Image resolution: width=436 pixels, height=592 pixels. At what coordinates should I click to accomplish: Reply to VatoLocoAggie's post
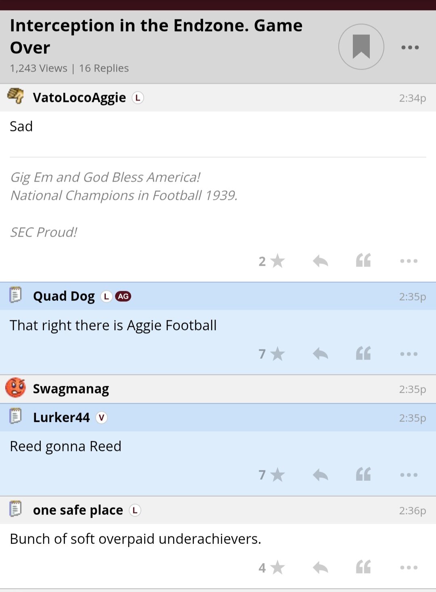321,261
